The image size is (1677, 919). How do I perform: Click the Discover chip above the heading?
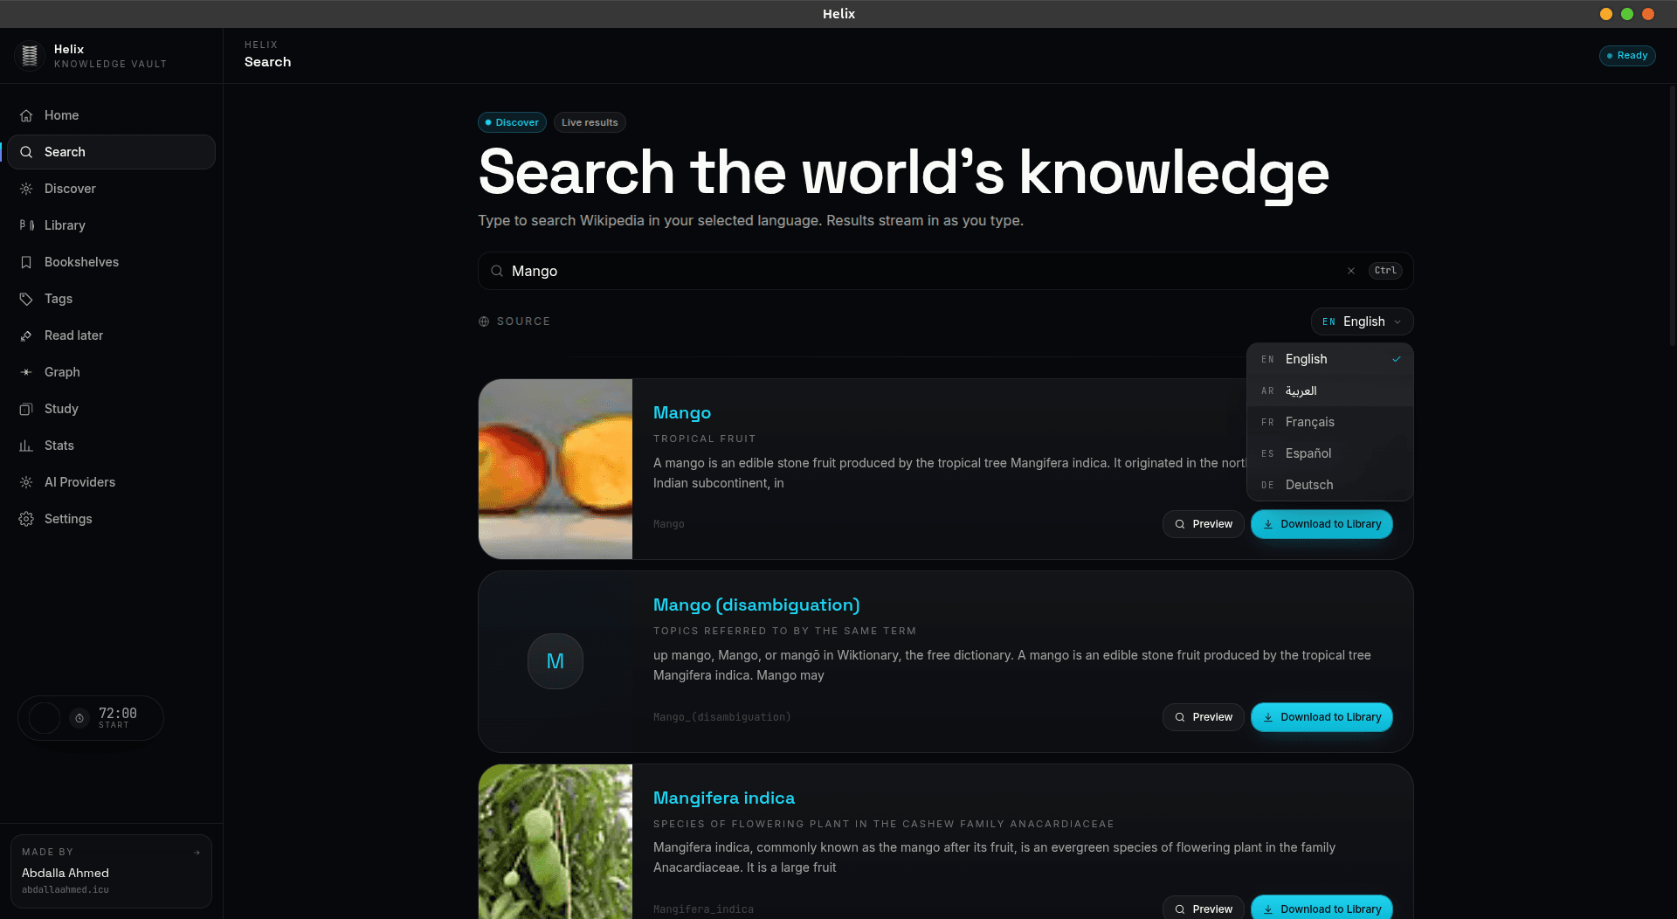[x=512, y=122]
